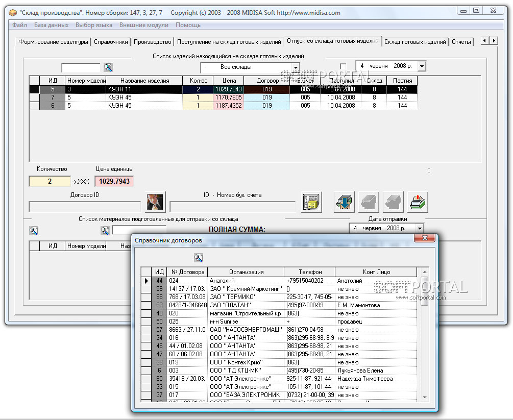Click the add-to-shipment icon with blue down arrow

(x=344, y=202)
